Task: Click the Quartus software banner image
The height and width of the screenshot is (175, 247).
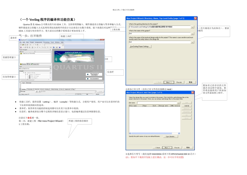Action: click(x=74, y=56)
